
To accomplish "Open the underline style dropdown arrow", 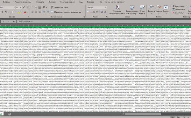I will point(9,12).
